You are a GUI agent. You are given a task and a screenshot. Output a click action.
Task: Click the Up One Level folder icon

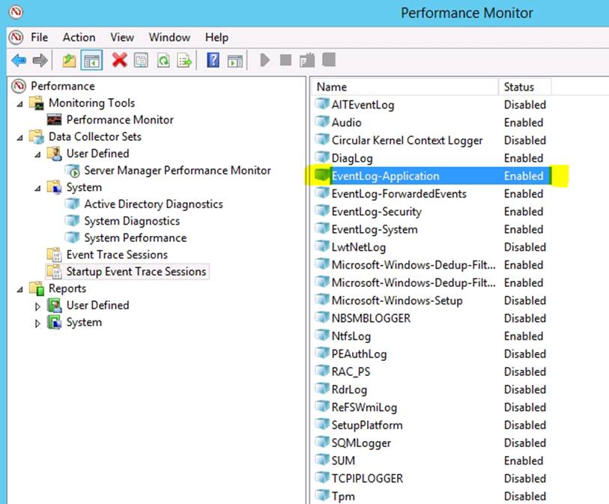[x=69, y=61]
